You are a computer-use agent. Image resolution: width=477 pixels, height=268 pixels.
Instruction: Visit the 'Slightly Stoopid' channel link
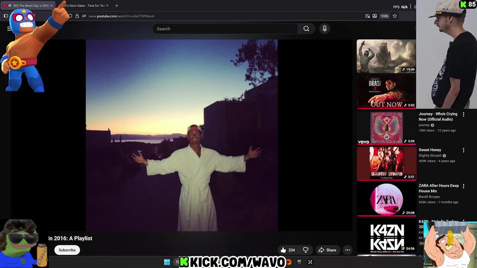(x=430, y=156)
